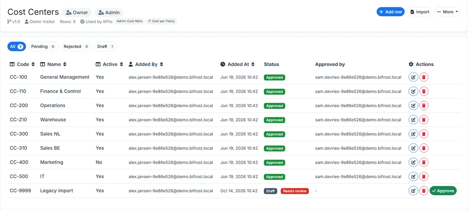The width and height of the screenshot is (468, 210).
Task: Approve the Legacy import row
Action: (x=443, y=190)
